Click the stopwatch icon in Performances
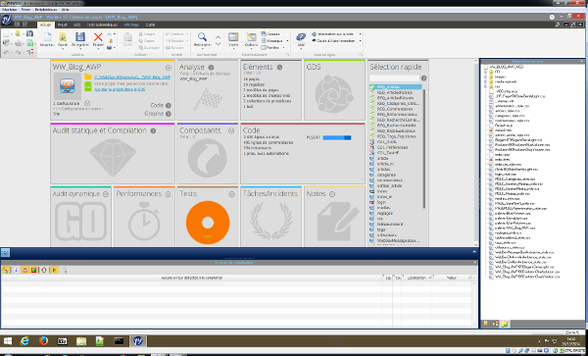The height and width of the screenshot is (356, 588). [x=144, y=222]
